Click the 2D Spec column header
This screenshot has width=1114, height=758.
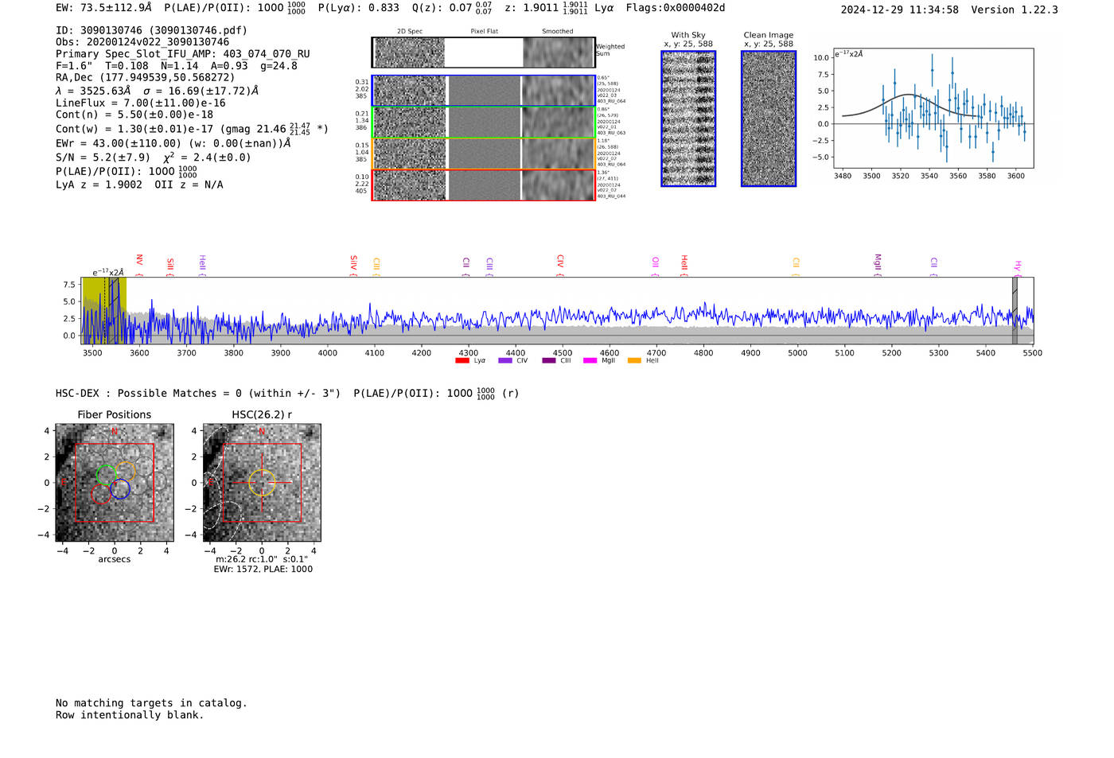(x=410, y=32)
